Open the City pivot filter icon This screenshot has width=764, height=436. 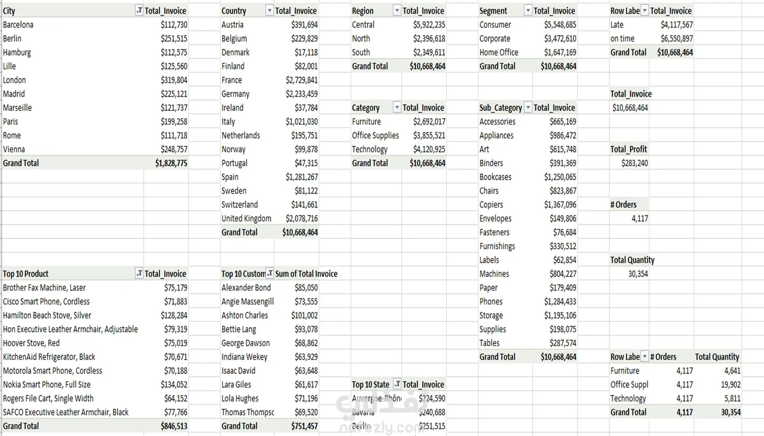click(139, 10)
